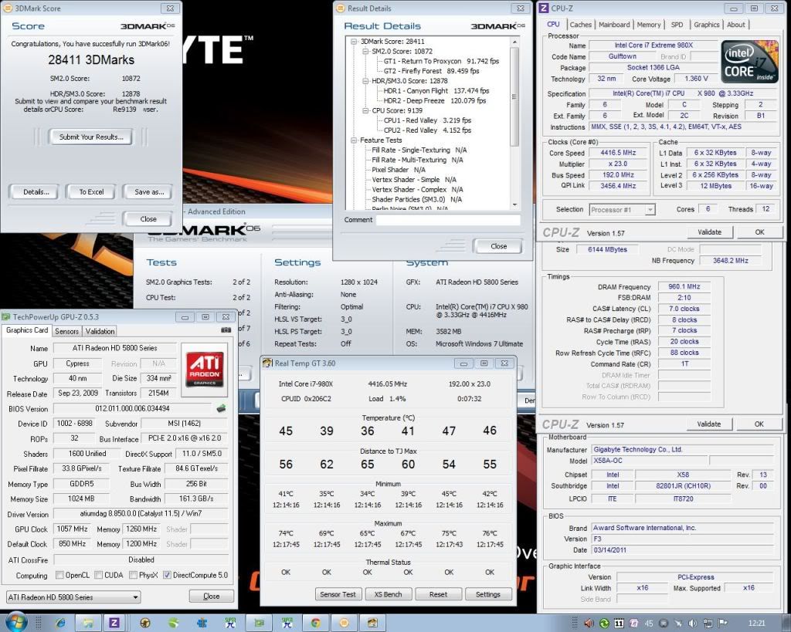The width and height of the screenshot is (791, 632).
Task: Collapse the SM2.0 Score tree node
Action: [365, 52]
